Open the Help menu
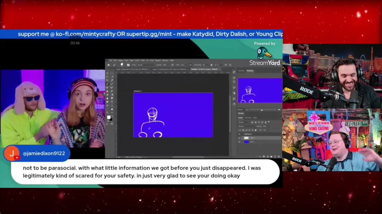The height and width of the screenshot is (214, 382). [x=172, y=60]
